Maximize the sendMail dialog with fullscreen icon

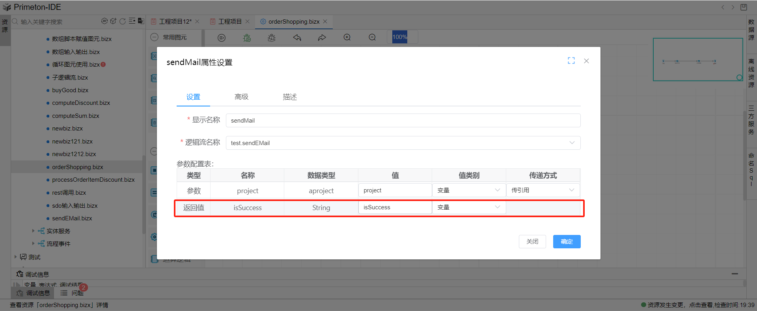pyautogui.click(x=571, y=61)
